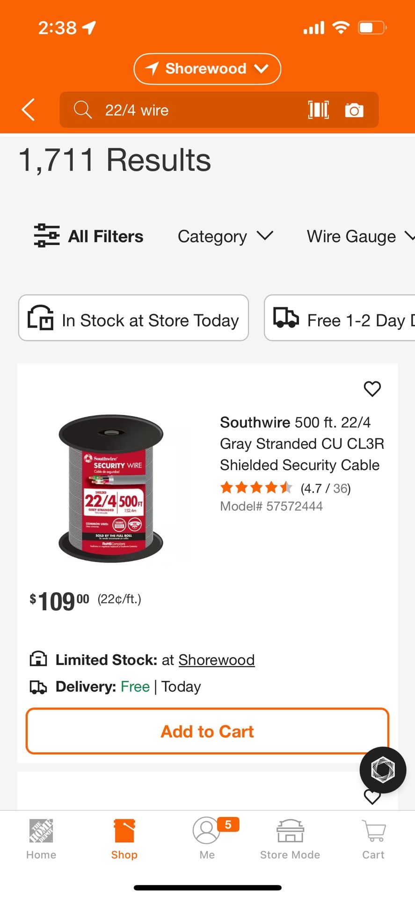
Task: Open the barcode scanner icon
Action: [318, 110]
